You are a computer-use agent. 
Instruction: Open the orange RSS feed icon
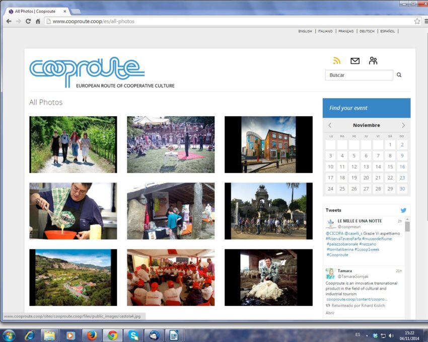(x=337, y=60)
